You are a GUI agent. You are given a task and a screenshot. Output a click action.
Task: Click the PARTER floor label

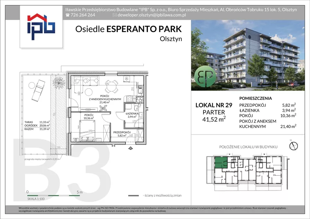coord(214,112)
